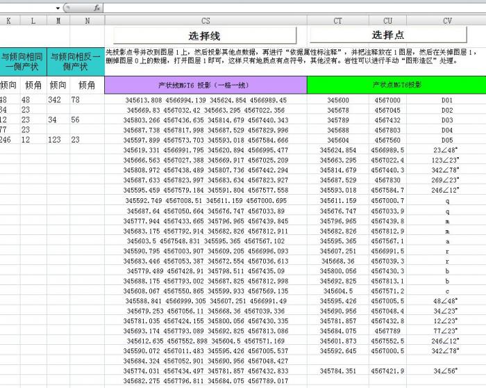Select column header M

coord(58,21)
